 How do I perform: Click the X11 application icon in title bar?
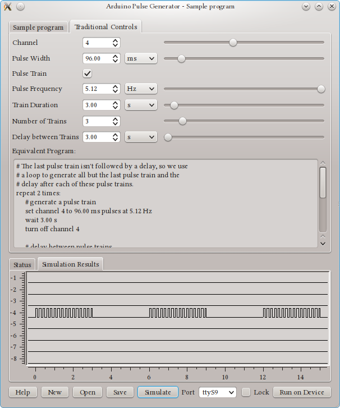click(x=8, y=7)
